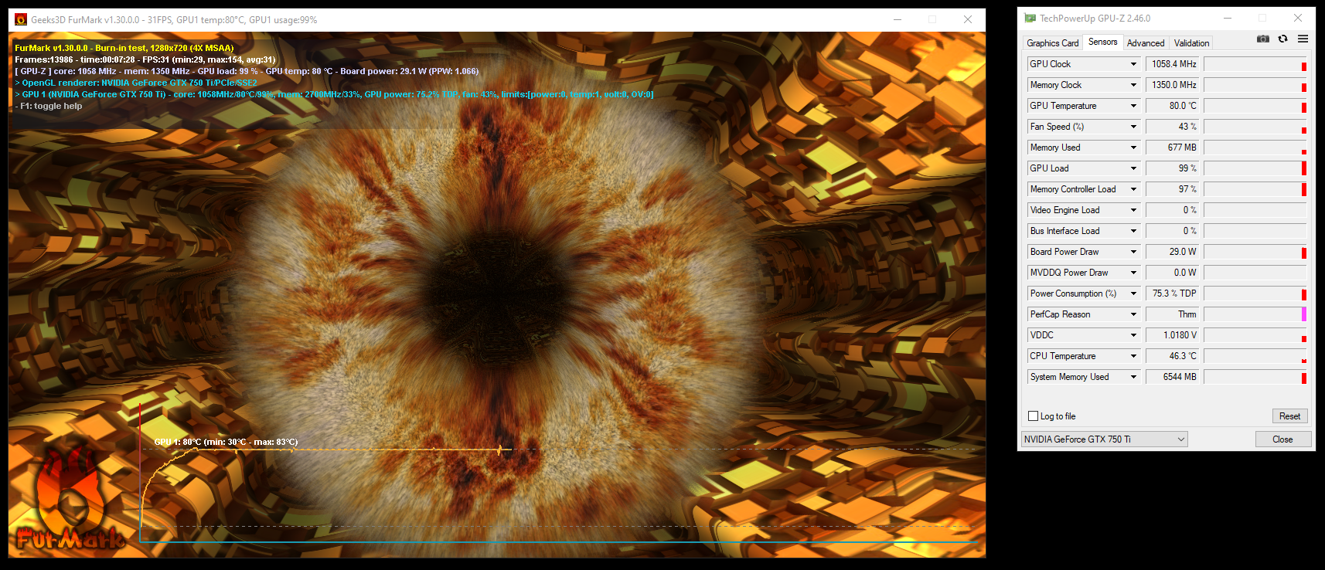Click the PerfCap Reason history graph
Viewport: 1325px width, 570px height.
(x=1255, y=314)
